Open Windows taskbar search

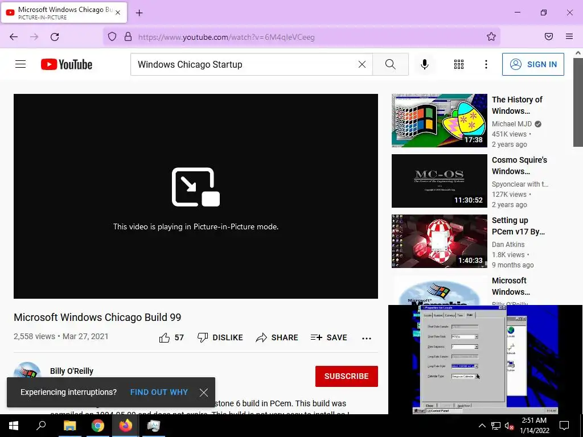(x=41, y=426)
